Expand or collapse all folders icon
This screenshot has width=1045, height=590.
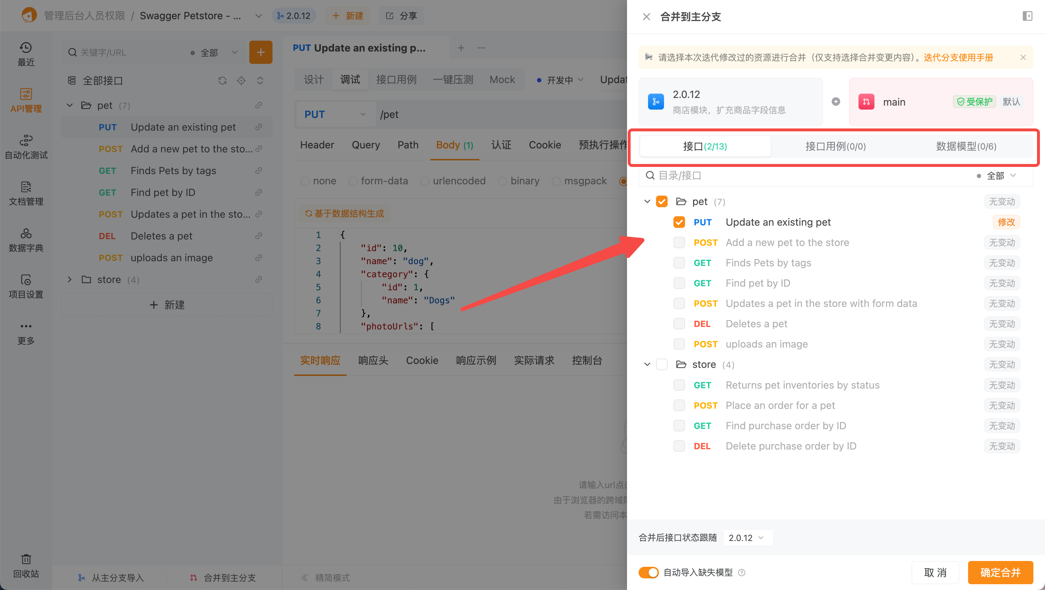pos(260,80)
